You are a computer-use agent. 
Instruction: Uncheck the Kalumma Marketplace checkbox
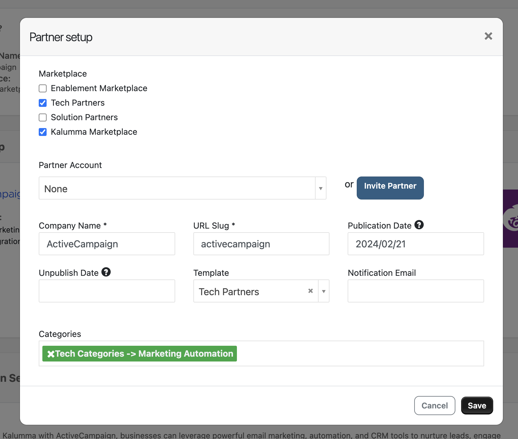(43, 132)
